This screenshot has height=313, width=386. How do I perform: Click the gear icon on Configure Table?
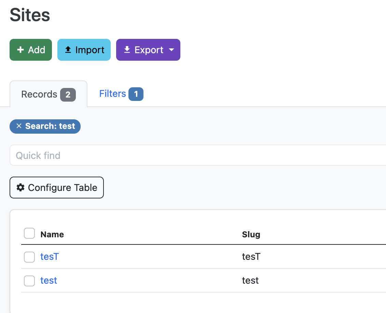tap(20, 188)
